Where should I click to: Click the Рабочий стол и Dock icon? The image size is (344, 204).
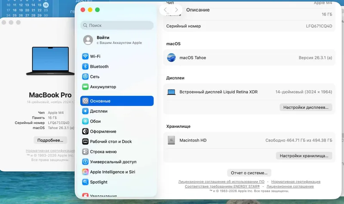[85, 142]
